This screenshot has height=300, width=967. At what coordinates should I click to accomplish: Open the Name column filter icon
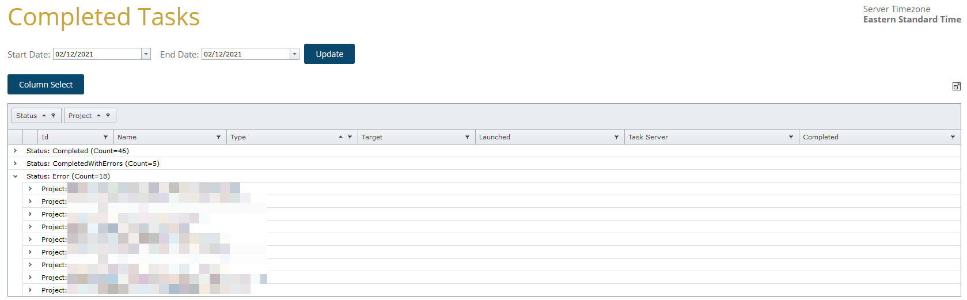click(218, 137)
